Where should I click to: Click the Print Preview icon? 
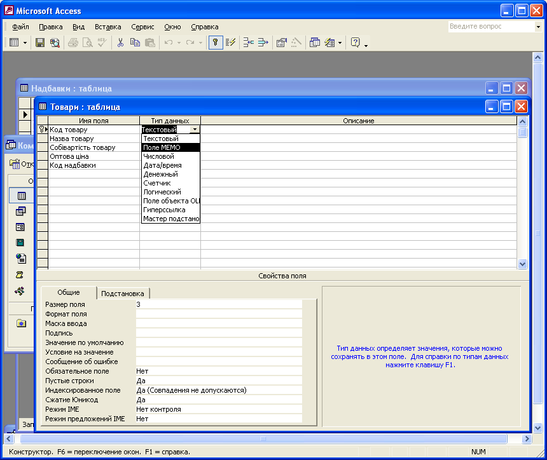(88, 43)
